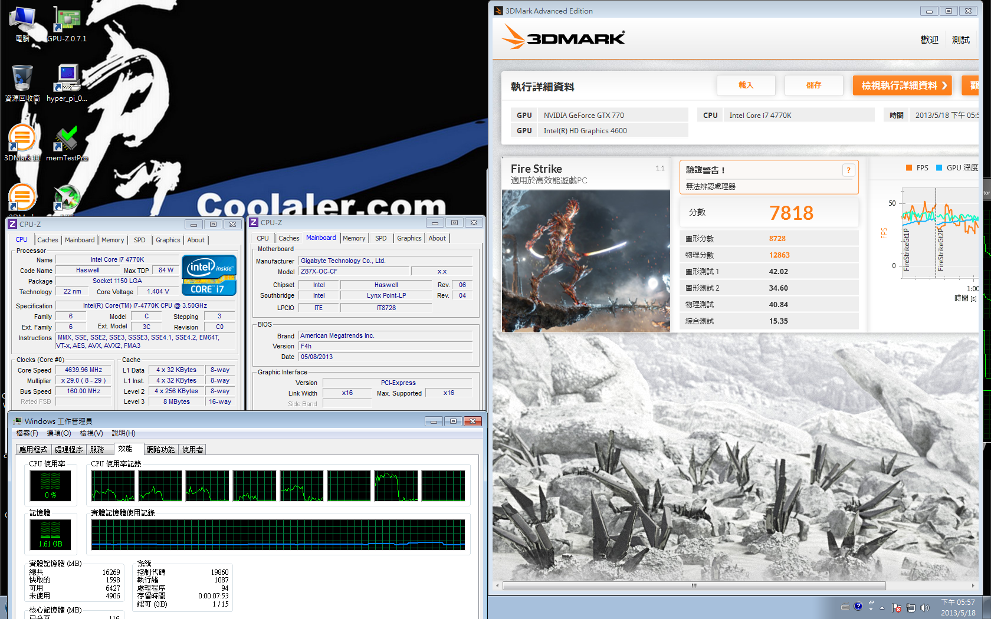Open the 使用者 tab in Task Manager

click(x=193, y=449)
